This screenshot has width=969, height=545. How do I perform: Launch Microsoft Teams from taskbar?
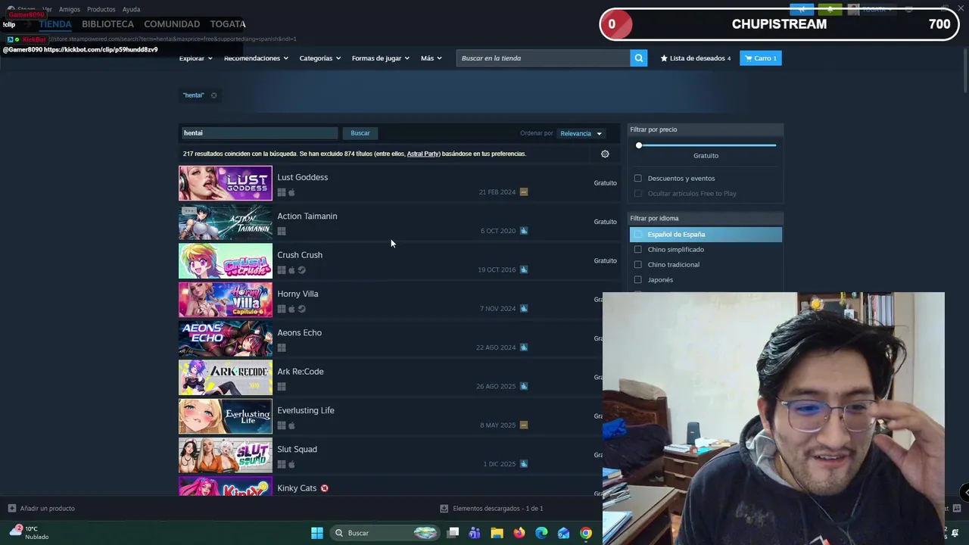coord(475,533)
